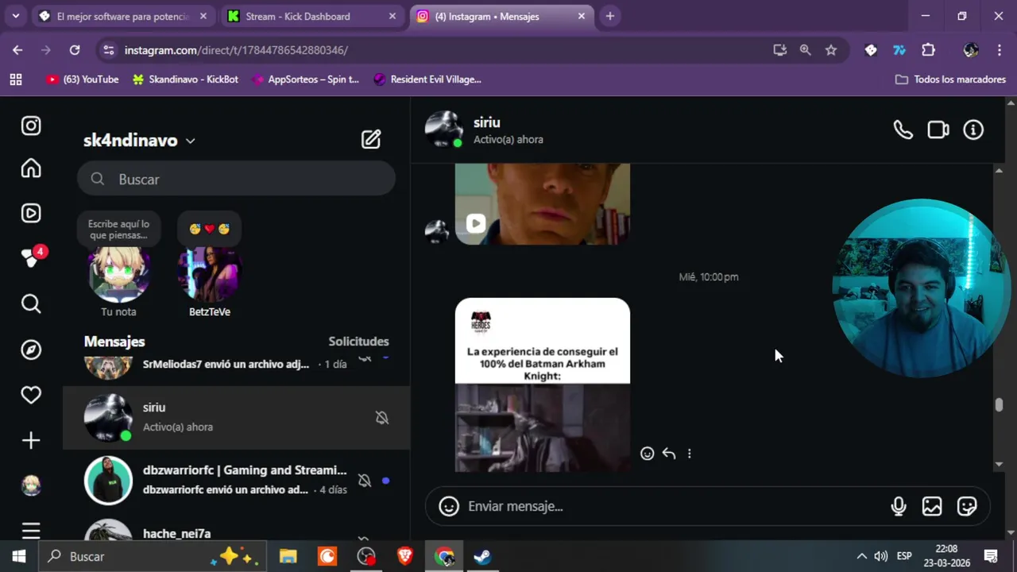Open siriu conversation row
Viewport: 1017px width, 572px height.
coord(237,418)
